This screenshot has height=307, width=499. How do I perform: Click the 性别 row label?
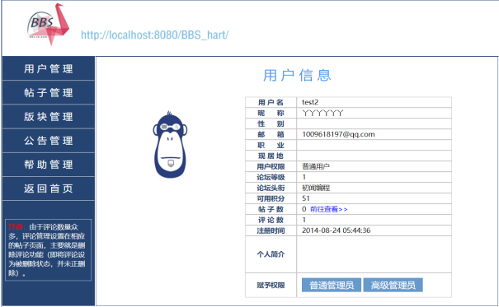tap(271, 123)
